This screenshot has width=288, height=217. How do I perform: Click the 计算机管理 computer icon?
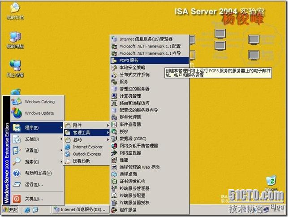pyautogui.click(x=114, y=96)
